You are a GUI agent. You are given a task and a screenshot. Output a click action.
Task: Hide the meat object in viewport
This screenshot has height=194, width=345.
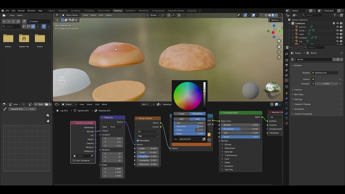337,34
